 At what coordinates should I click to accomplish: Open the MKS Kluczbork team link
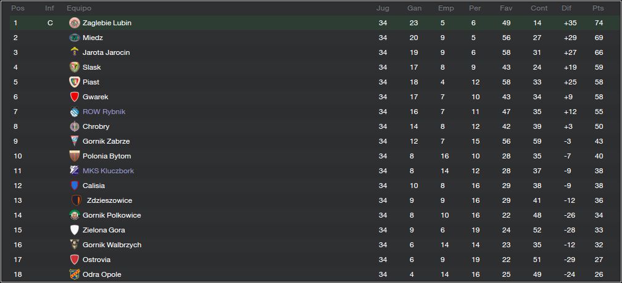click(109, 171)
